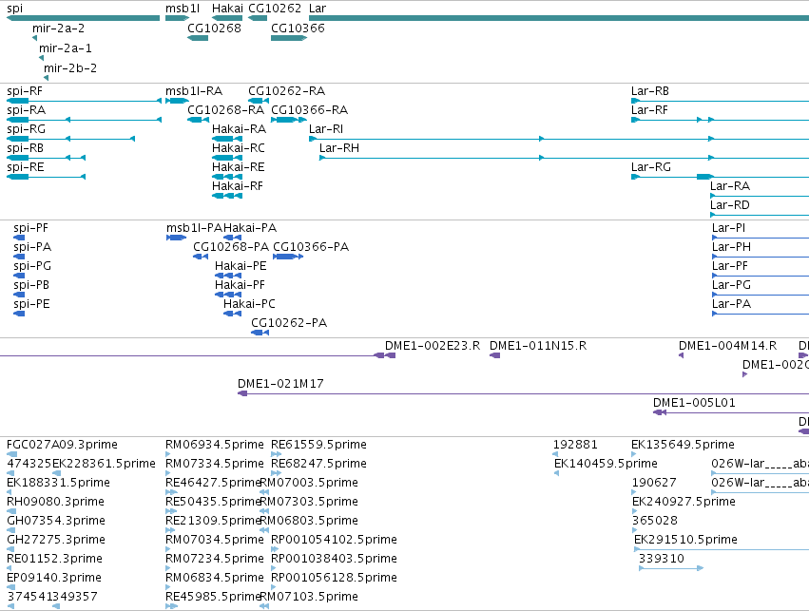The height and width of the screenshot is (611, 809).
Task: Select the Lar-PH protein label
Action: click(732, 247)
